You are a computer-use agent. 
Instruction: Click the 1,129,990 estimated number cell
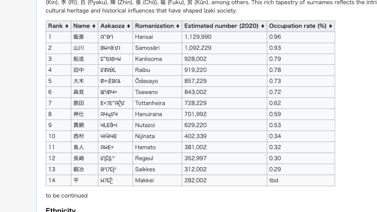pos(224,37)
